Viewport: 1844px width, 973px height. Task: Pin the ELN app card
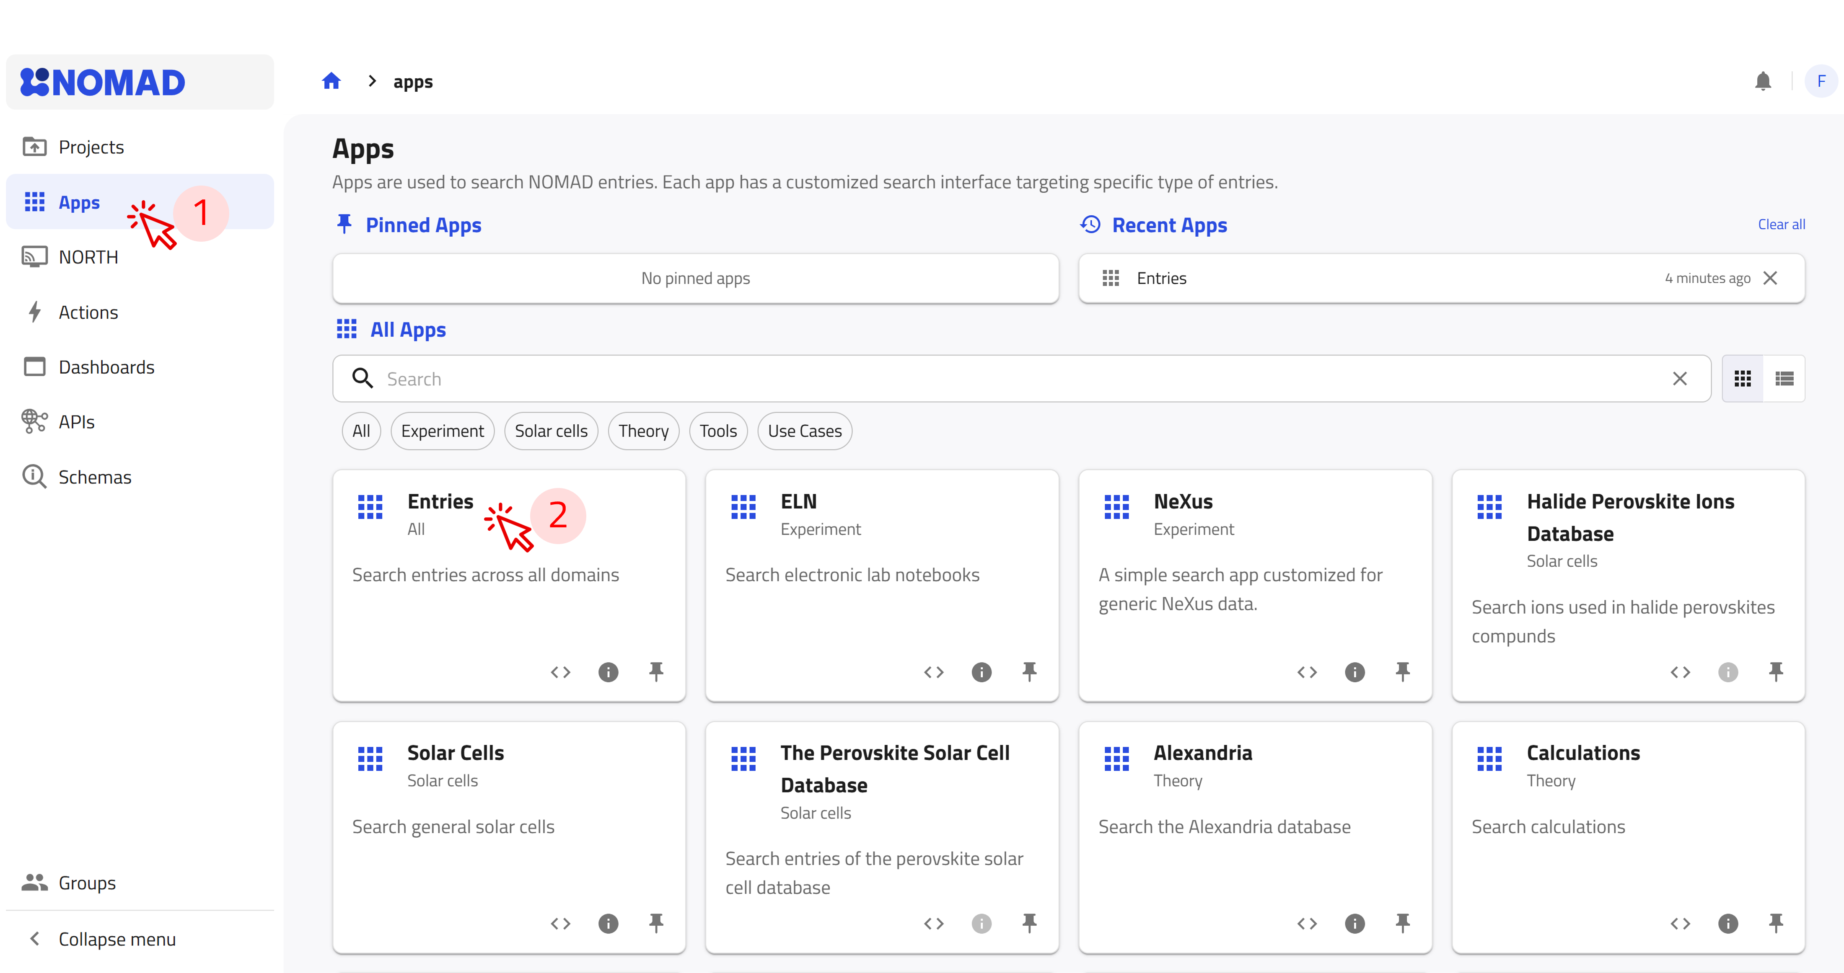[x=1029, y=672]
